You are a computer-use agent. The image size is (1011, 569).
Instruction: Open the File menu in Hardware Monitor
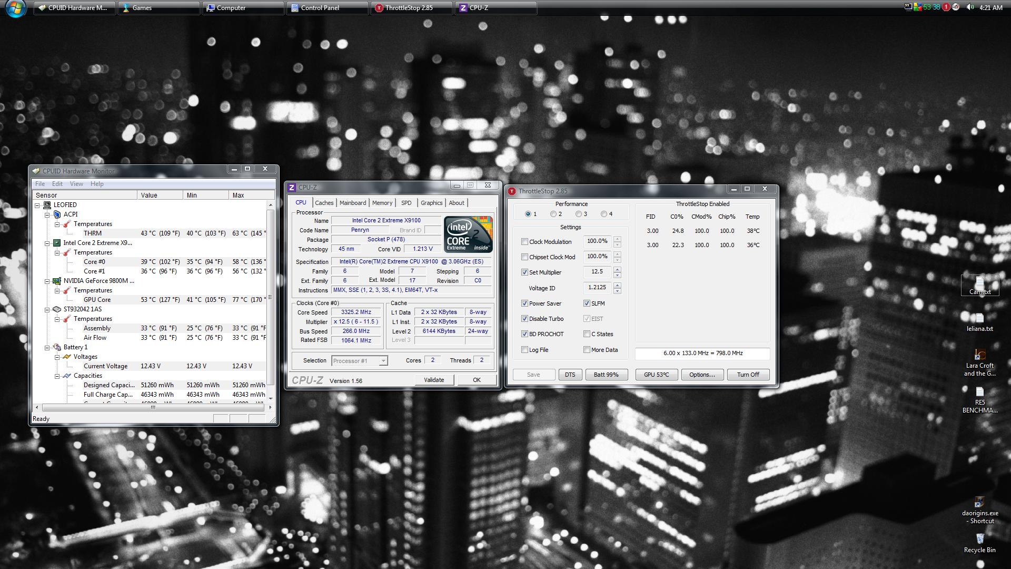40,184
